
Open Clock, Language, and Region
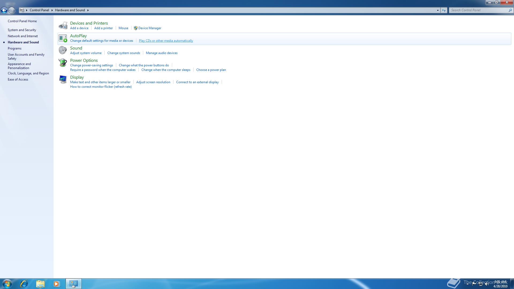click(x=28, y=73)
